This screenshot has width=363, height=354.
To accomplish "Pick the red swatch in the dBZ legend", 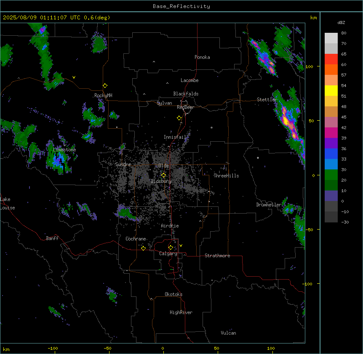I will 331,59.
